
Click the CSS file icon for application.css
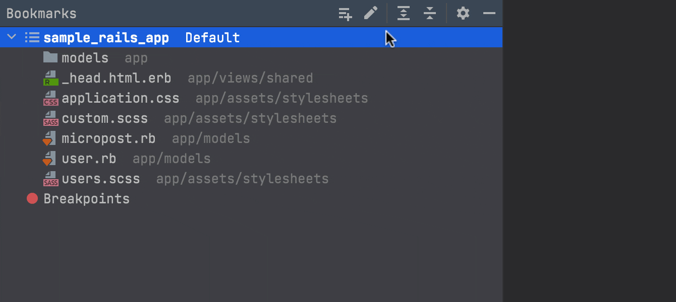click(x=50, y=98)
